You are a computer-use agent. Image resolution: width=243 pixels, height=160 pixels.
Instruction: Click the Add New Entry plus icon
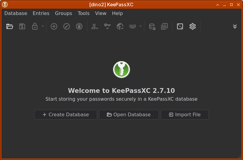54,26
